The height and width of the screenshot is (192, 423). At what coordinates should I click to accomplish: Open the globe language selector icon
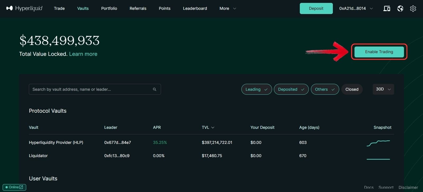pyautogui.click(x=400, y=8)
